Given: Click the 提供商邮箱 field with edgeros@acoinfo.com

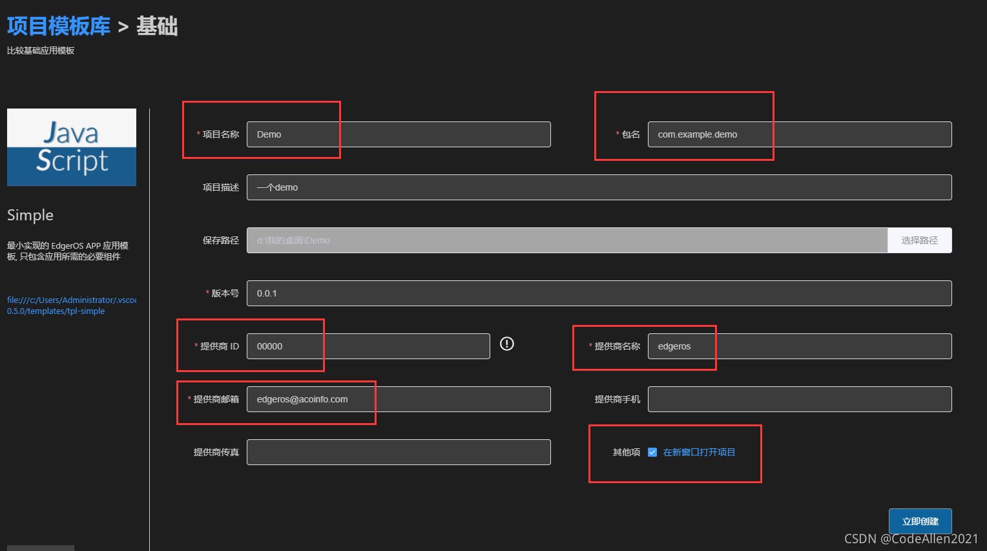Looking at the screenshot, I should click(x=399, y=399).
